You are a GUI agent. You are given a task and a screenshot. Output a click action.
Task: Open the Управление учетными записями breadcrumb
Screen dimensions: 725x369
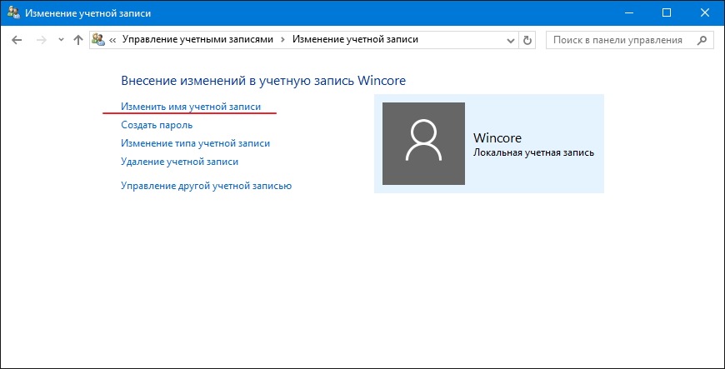[197, 39]
